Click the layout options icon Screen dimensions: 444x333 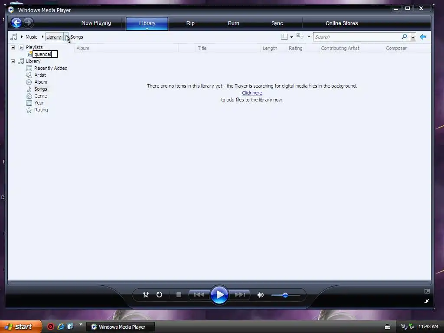(284, 37)
